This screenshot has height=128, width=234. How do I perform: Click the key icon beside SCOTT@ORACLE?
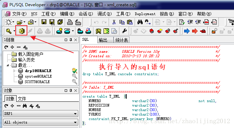(x=75, y=82)
